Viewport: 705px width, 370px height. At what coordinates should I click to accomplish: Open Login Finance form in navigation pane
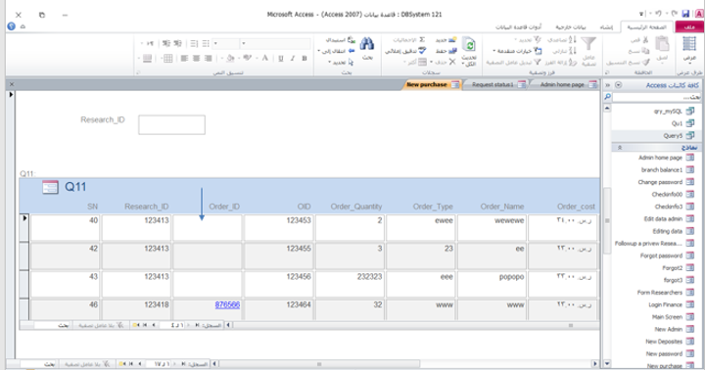pyautogui.click(x=672, y=304)
